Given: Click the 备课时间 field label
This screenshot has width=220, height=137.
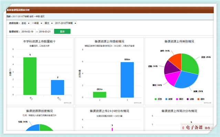Looking at the screenshot, I should (x=14, y=32).
